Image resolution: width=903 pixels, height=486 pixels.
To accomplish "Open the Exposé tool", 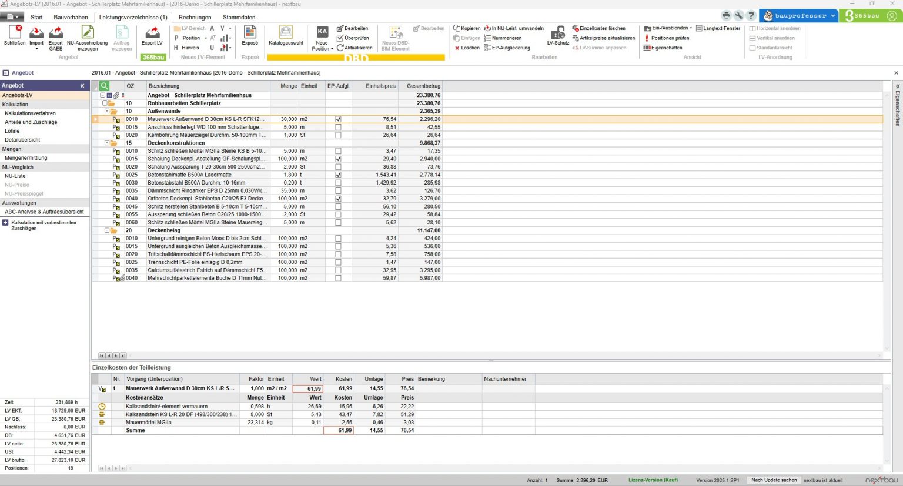I will point(250,33).
